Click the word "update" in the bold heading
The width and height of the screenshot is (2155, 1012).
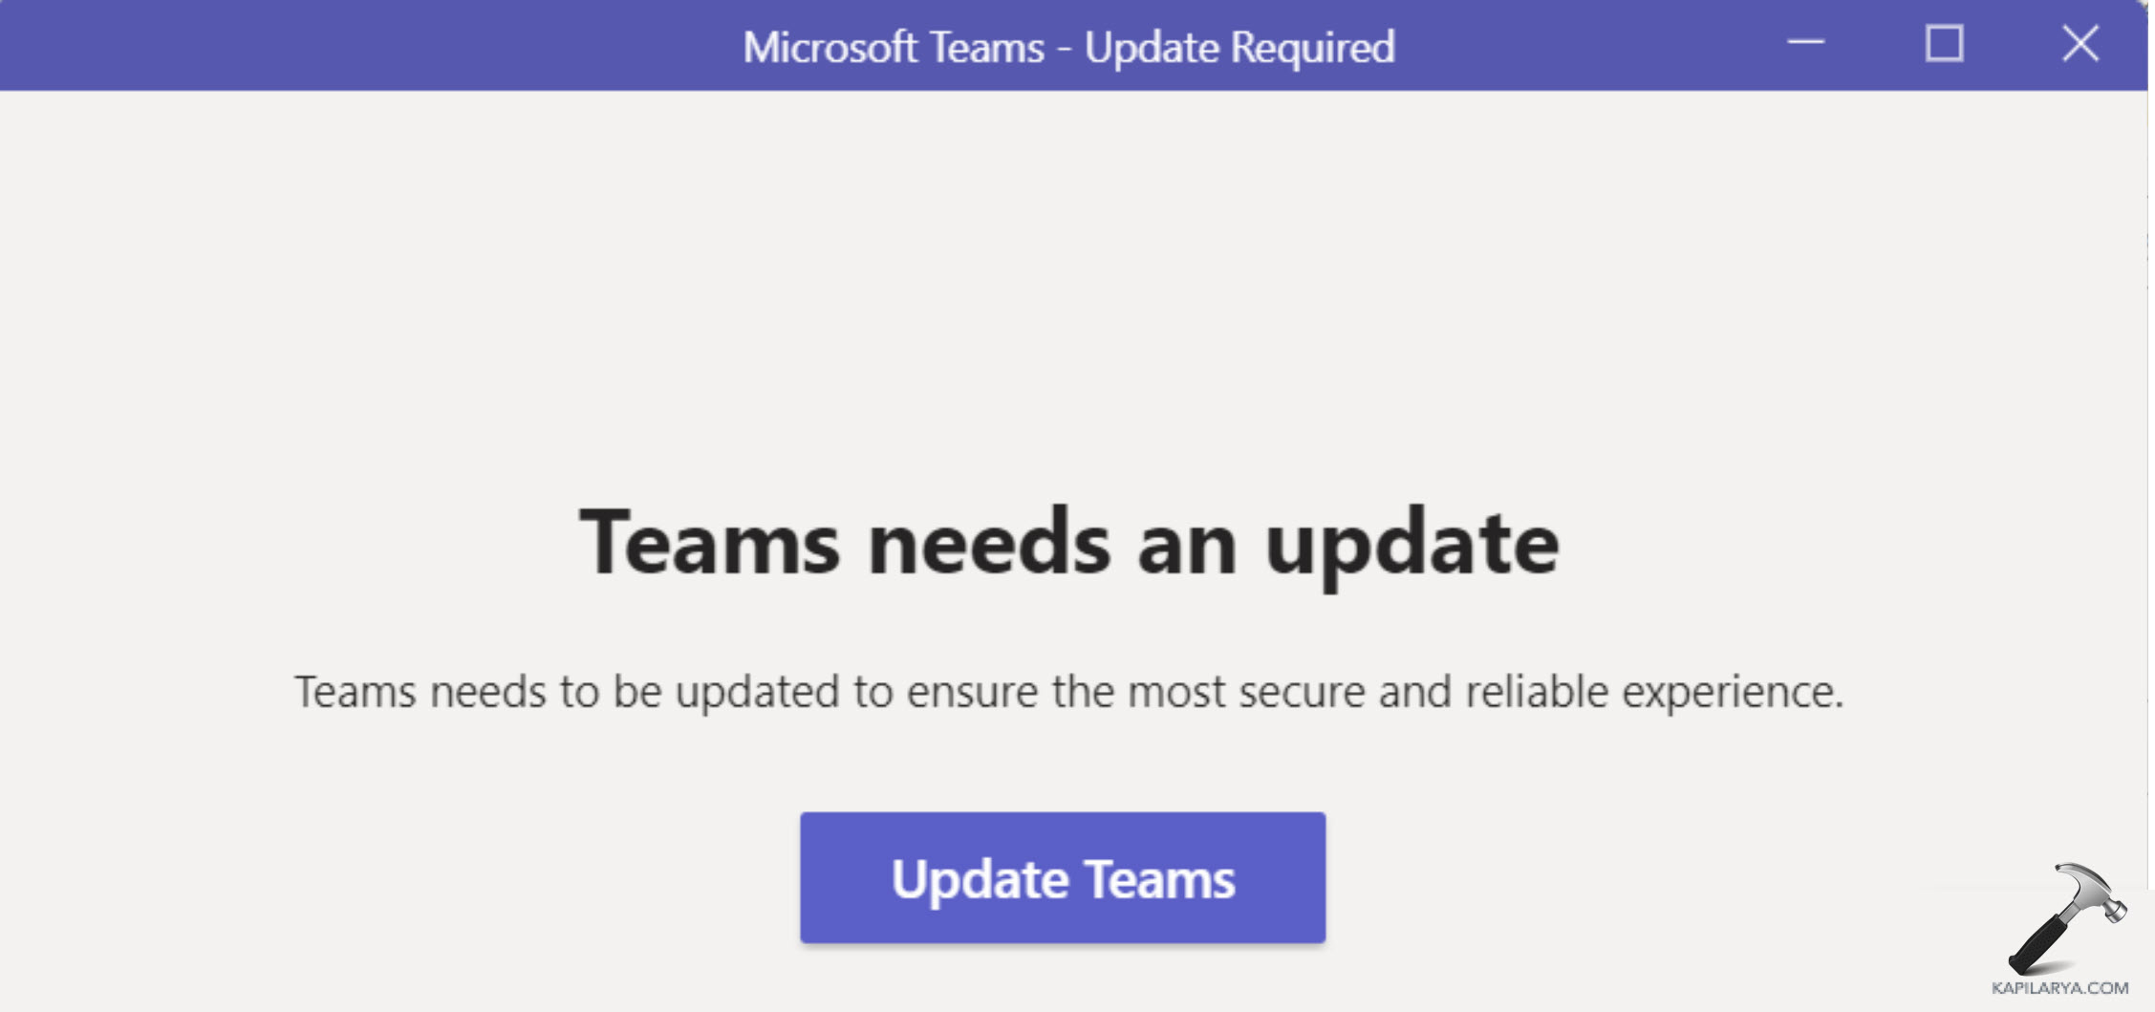pos(1412,545)
